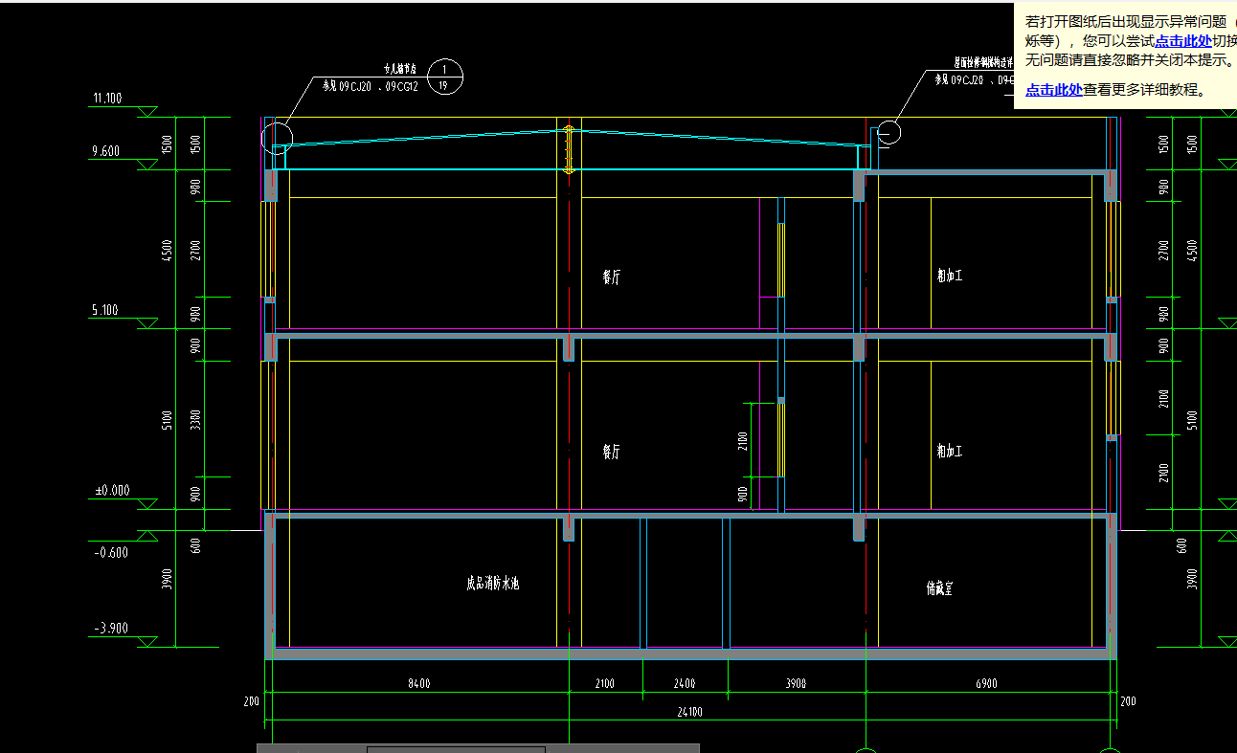Click the 2400 horizontal dimension text
The height and width of the screenshot is (753, 1237).
point(685,684)
